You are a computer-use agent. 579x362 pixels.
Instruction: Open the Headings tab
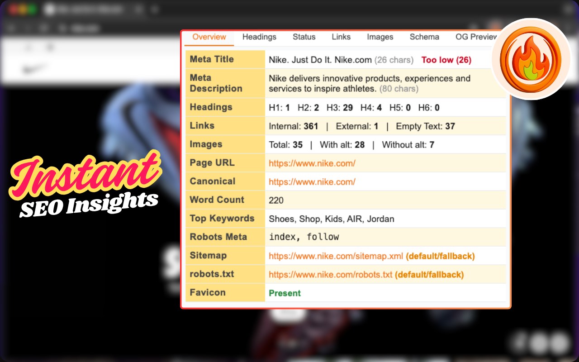pyautogui.click(x=259, y=37)
